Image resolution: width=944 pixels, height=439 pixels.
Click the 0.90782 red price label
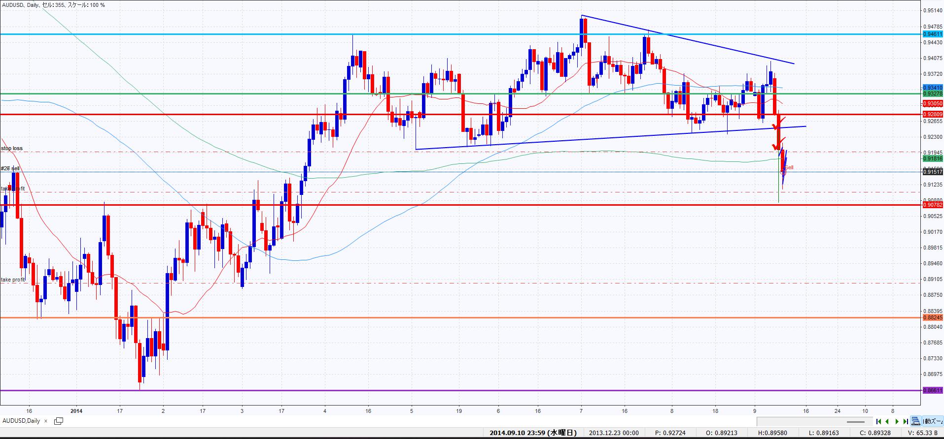point(932,205)
